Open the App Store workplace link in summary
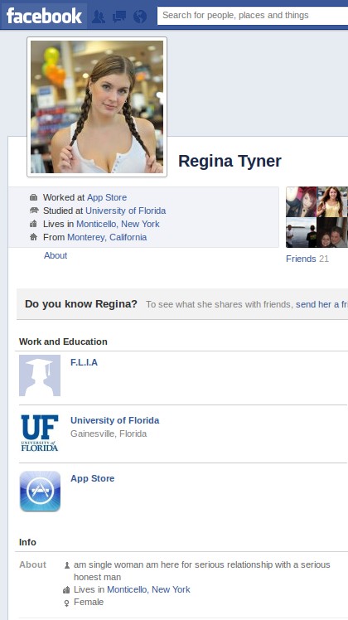This screenshot has width=348, height=620. coord(107,197)
